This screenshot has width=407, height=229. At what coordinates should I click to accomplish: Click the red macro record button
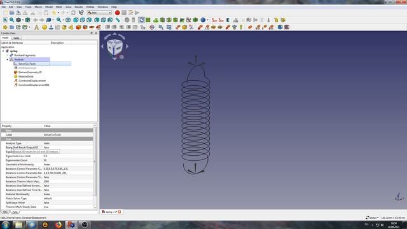pos(117,13)
